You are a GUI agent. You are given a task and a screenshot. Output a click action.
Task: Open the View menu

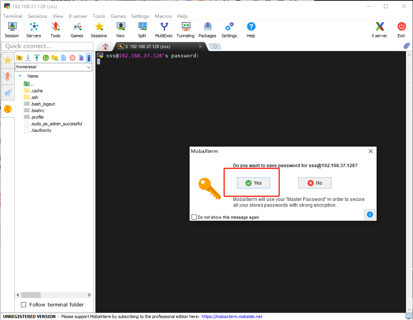click(x=58, y=16)
